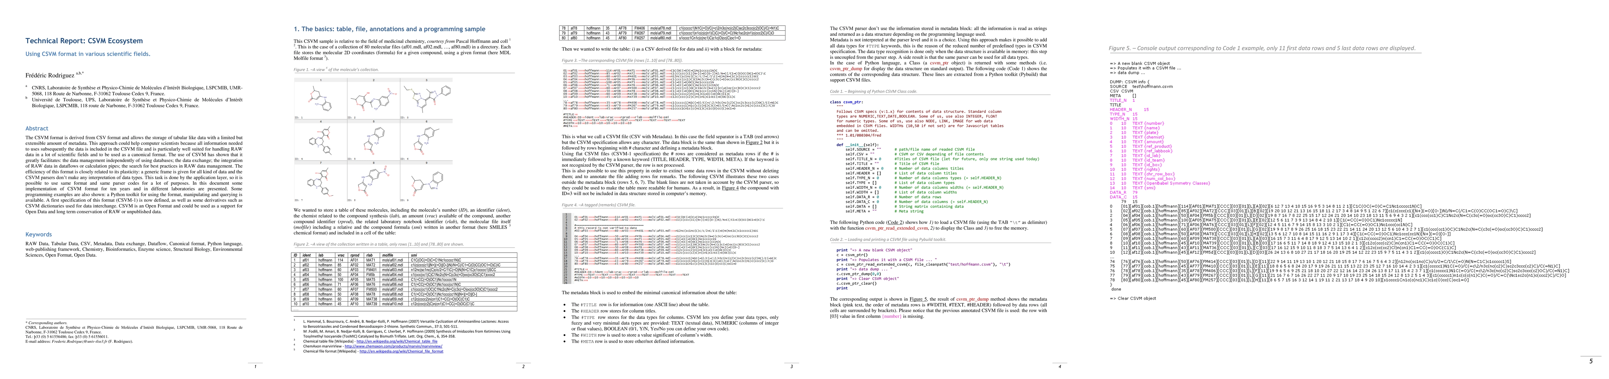Follow the 'Figure 4' cross-reference link
Viewport: 1609px width, 379px height.
[730, 188]
